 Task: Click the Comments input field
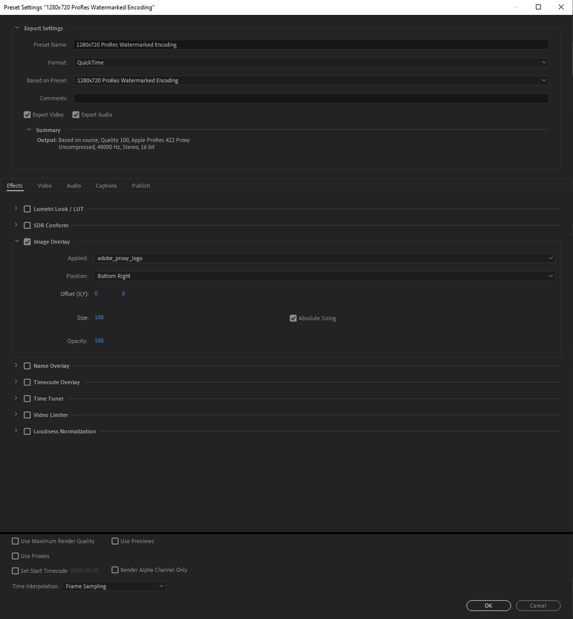(310, 98)
